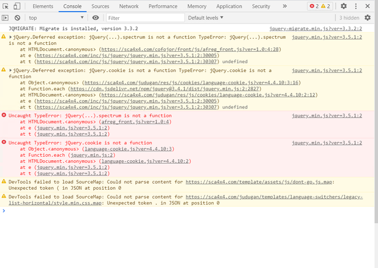Screen dimensions: 378x268
Task: Open the Sources tab
Action: 100,6
